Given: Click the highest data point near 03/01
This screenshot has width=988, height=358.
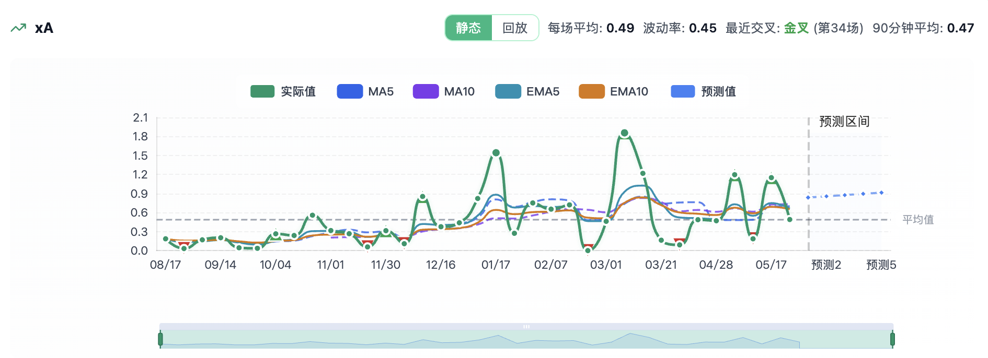Looking at the screenshot, I should coord(624,133).
